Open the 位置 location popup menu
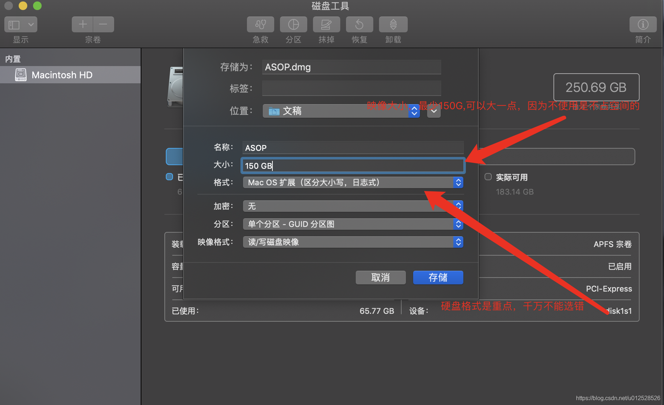The width and height of the screenshot is (664, 405). [x=341, y=111]
